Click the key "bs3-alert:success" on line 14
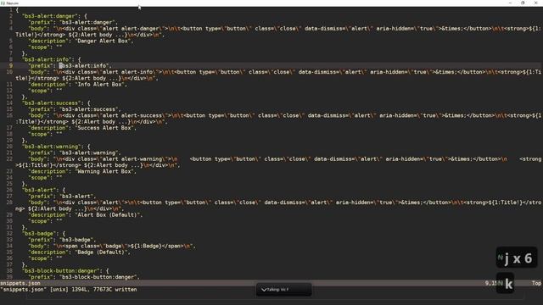Viewport: 543px width, 305px height. tap(53, 103)
